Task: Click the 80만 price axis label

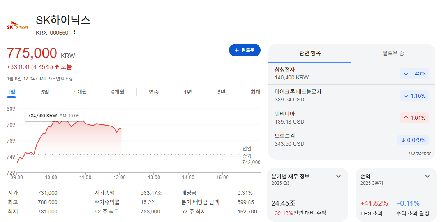Action: coord(12,109)
